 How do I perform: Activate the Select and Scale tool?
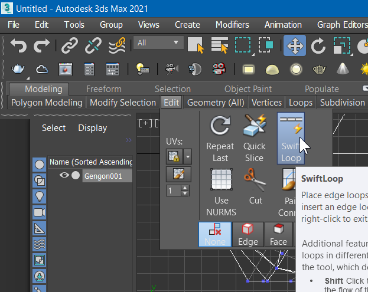pyautogui.click(x=342, y=45)
